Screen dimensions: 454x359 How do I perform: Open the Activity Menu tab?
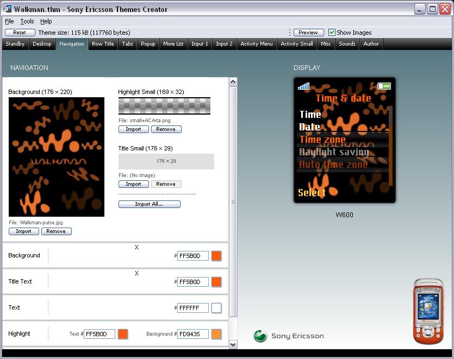[257, 44]
